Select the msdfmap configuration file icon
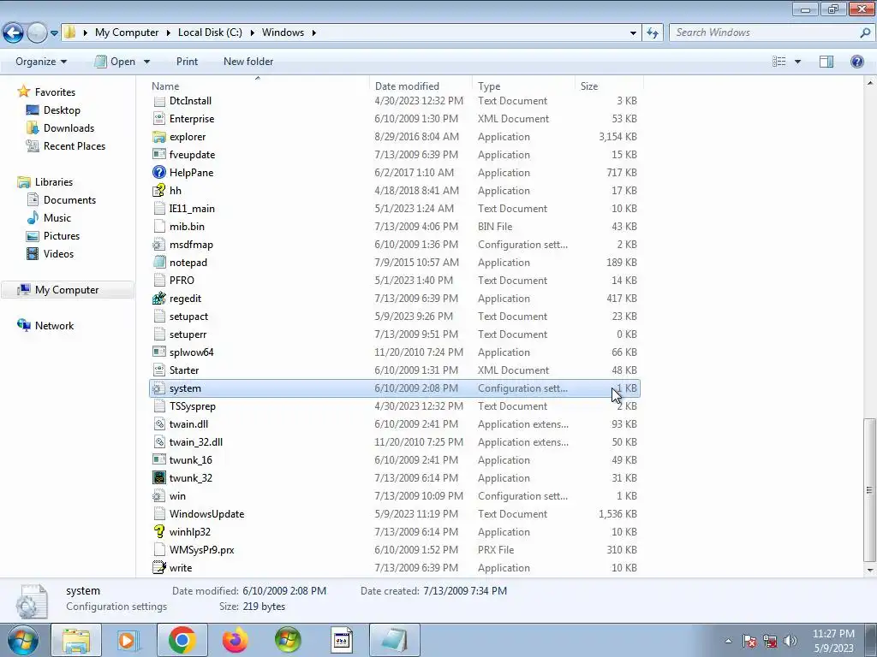 coord(159,245)
